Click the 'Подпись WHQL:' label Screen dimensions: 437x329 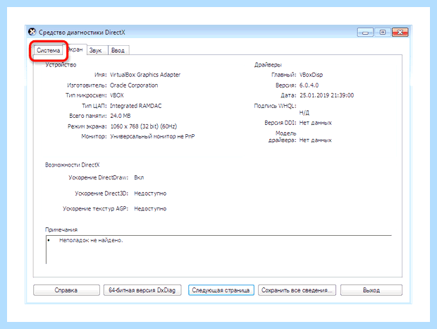coord(275,106)
